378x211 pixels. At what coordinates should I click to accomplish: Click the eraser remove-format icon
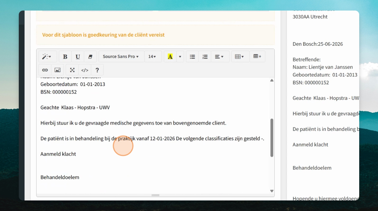90,57
